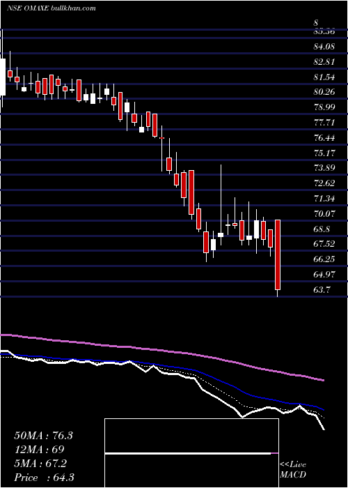
Task: Click the 73.89 price axis label
Action: point(324,169)
